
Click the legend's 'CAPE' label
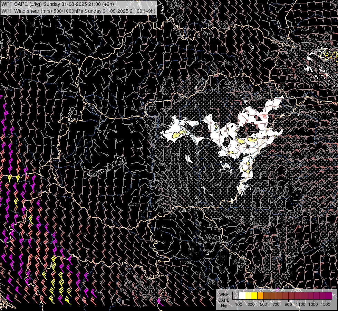224,300
